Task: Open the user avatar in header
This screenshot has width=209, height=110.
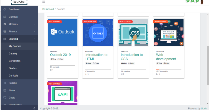Action: (x=202, y=2)
